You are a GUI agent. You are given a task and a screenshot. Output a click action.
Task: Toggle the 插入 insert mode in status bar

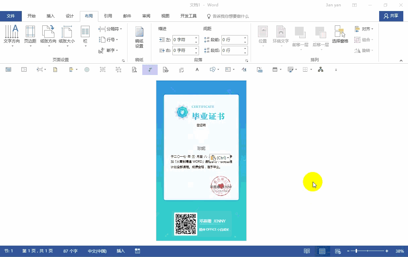click(x=120, y=251)
